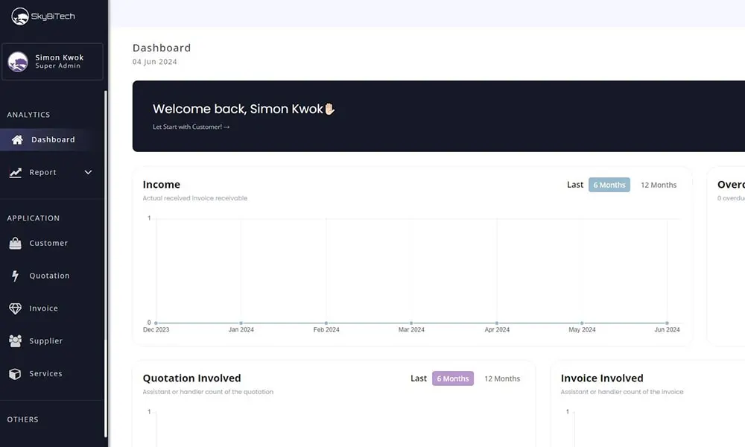Select 6 Months for the Income chart
Screen dimensions: 745x447
tap(609, 185)
